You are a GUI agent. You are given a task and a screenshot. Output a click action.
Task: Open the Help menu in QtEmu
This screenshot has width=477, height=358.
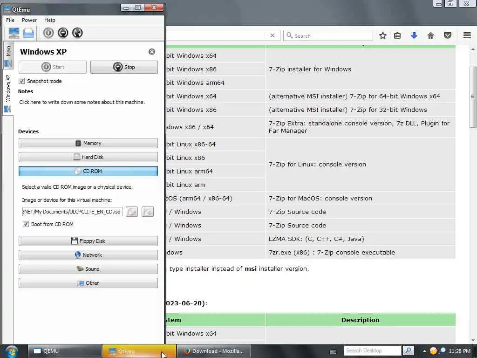pyautogui.click(x=49, y=20)
